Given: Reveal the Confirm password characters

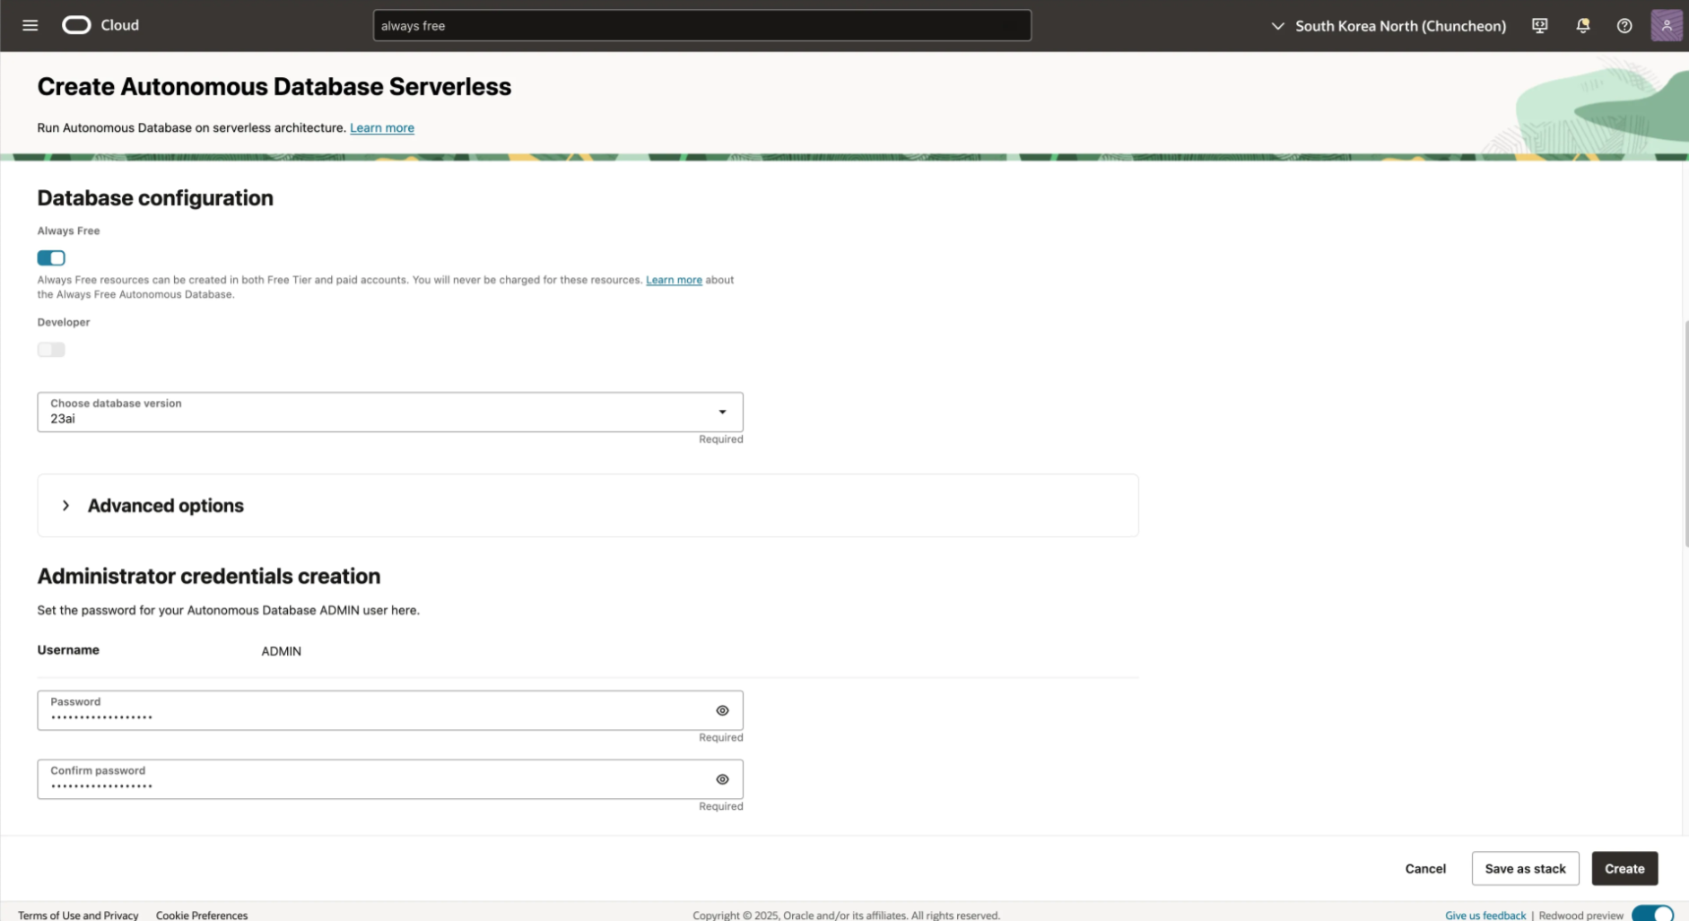Looking at the screenshot, I should pyautogui.click(x=722, y=779).
